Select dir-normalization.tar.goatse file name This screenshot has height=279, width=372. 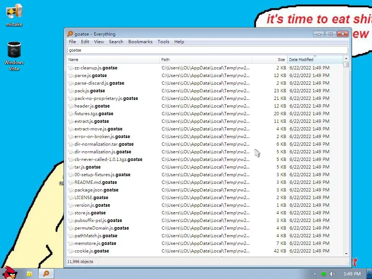coord(104,144)
